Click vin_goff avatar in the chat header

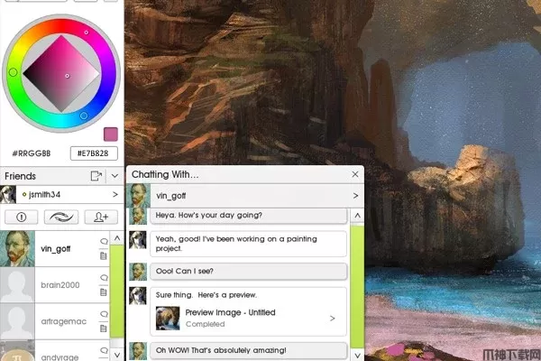click(x=138, y=196)
